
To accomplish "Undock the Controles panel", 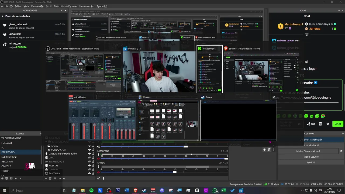I will (343, 133).
